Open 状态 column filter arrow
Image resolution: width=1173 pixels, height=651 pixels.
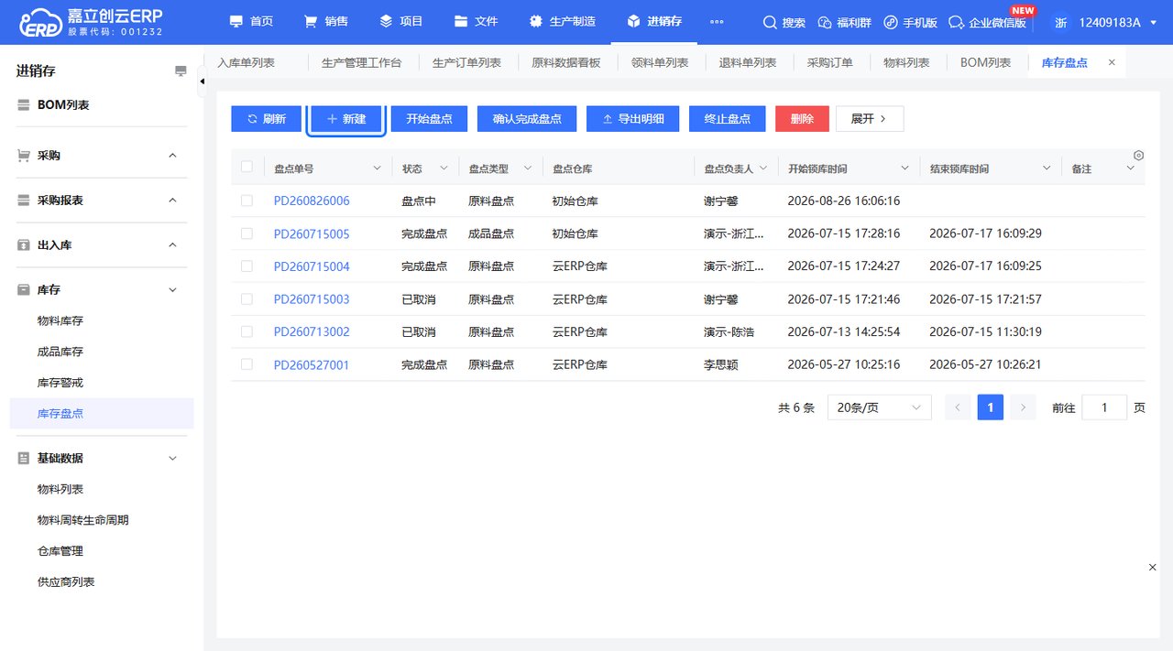[x=444, y=168]
